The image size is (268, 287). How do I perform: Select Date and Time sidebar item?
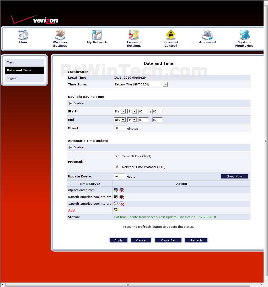(x=24, y=70)
